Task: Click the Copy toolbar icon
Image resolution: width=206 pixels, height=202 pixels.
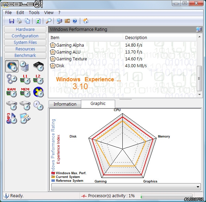Action: tap(27, 21)
